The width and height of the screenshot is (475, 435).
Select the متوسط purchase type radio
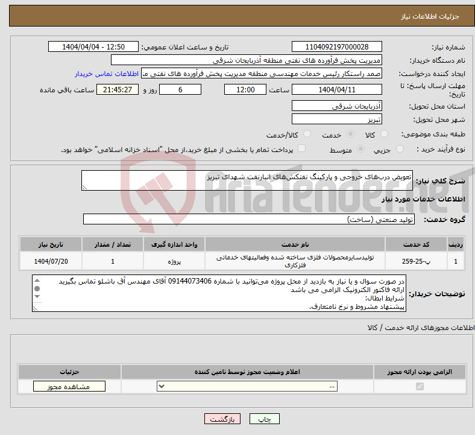pos(361,149)
